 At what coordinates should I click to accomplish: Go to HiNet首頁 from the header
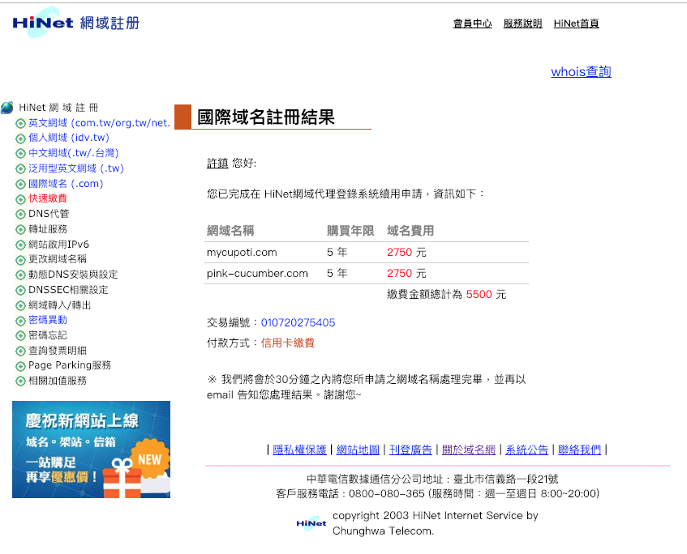click(x=576, y=23)
